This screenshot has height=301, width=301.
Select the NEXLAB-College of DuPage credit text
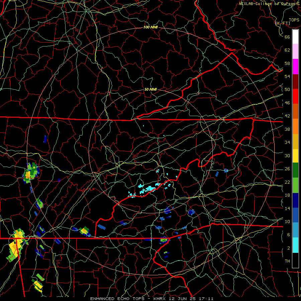(x=269, y=4)
